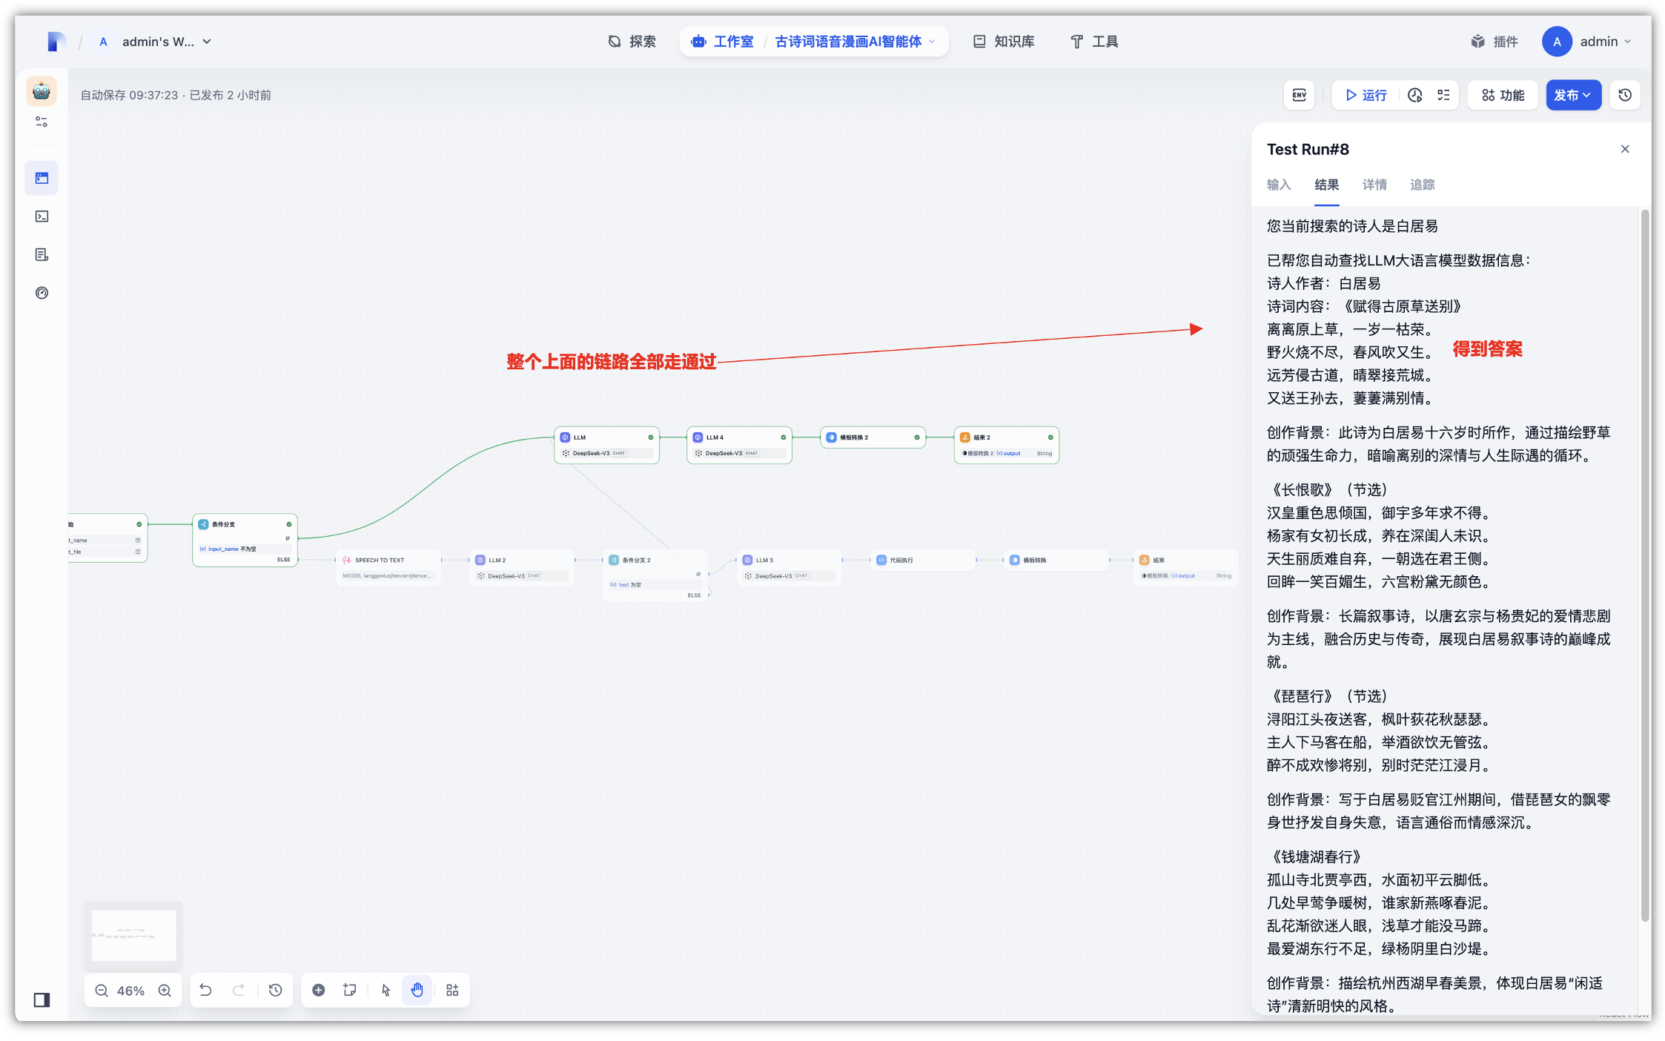Viewport: 1665px width, 1041px height.
Task: Switch to the 详情 tab
Action: [x=1374, y=185]
